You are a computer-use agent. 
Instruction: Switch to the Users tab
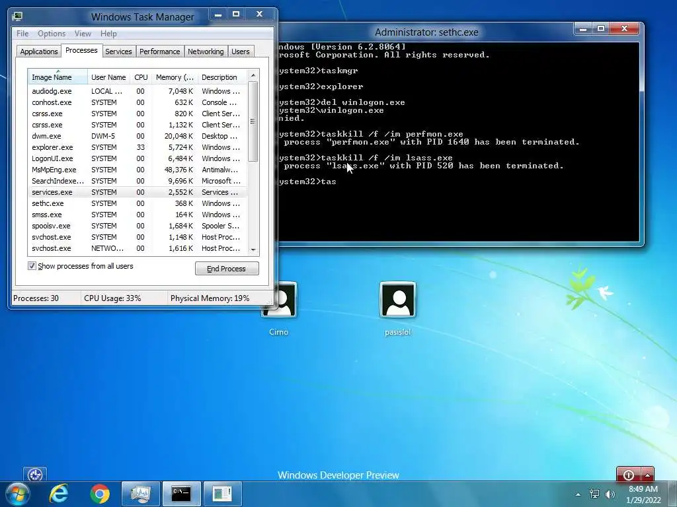pyautogui.click(x=241, y=51)
